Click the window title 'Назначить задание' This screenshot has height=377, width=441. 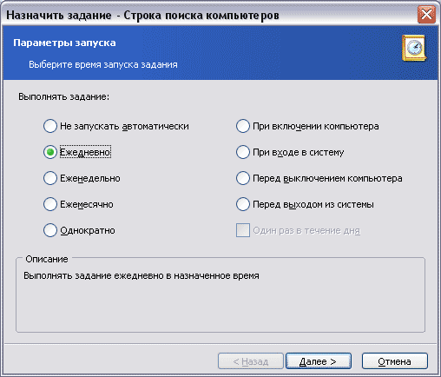pos(59,15)
